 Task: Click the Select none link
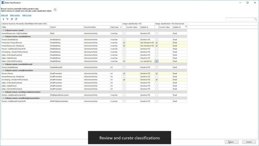point(27,15)
